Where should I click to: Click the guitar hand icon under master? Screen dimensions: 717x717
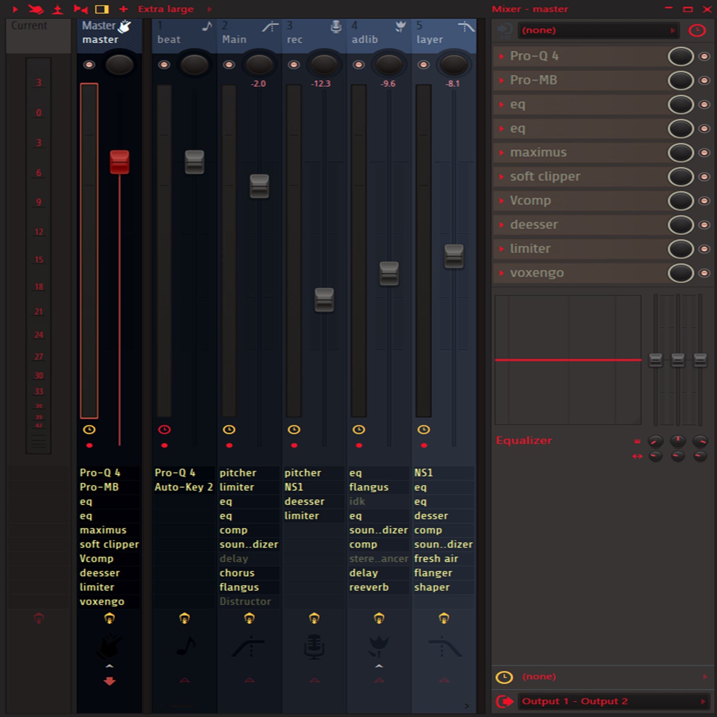[110, 647]
